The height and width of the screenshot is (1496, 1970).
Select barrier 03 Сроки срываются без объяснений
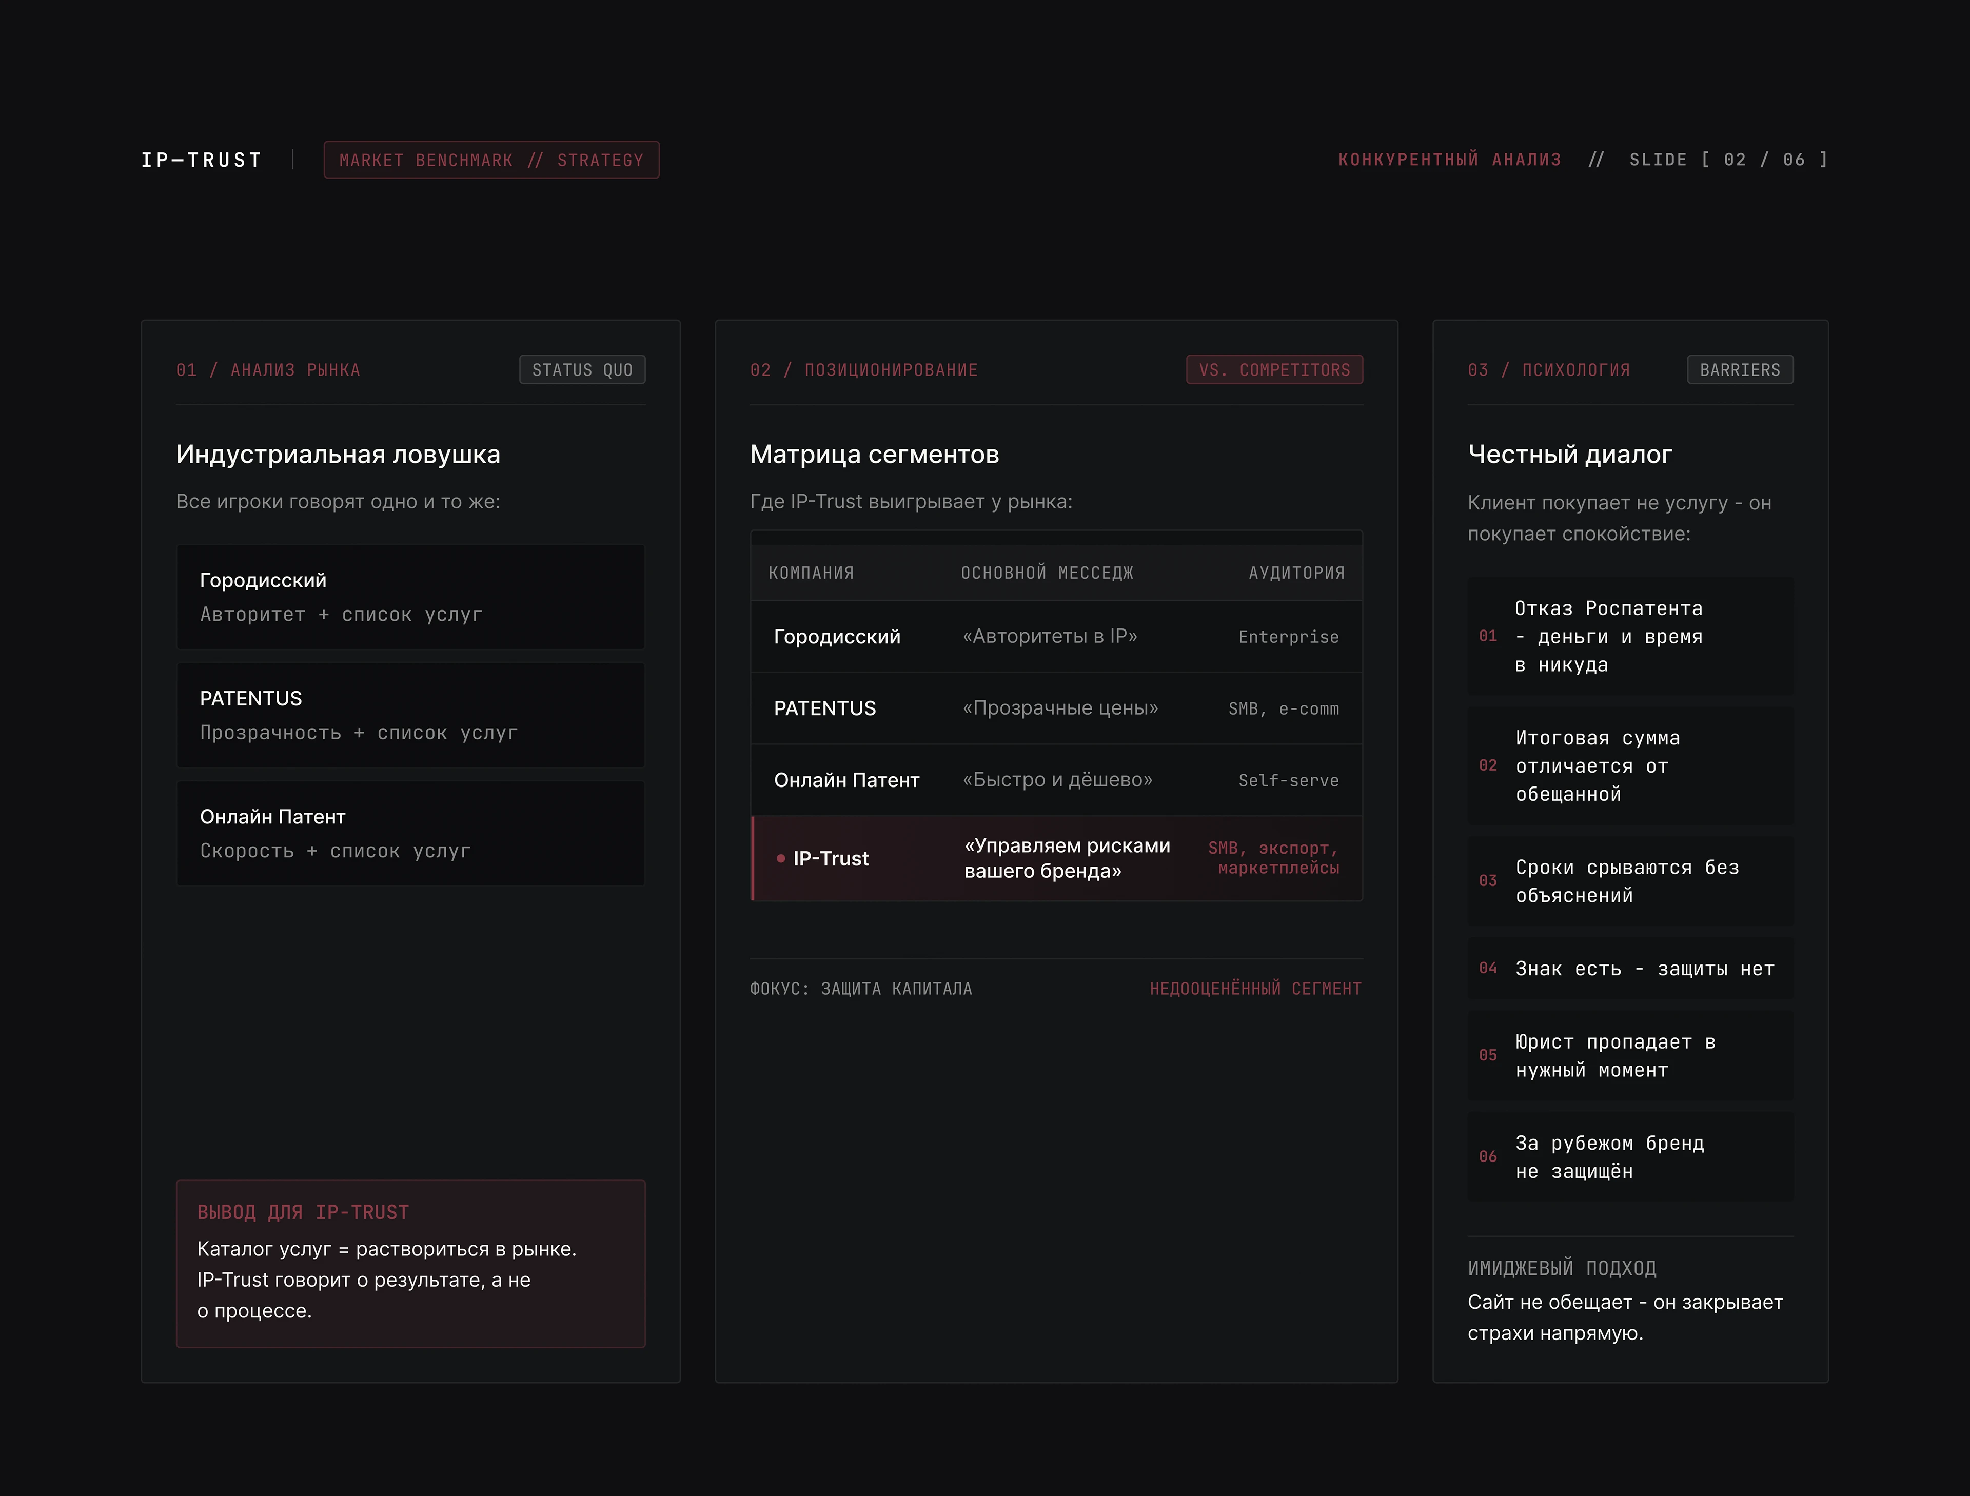tap(1631, 881)
